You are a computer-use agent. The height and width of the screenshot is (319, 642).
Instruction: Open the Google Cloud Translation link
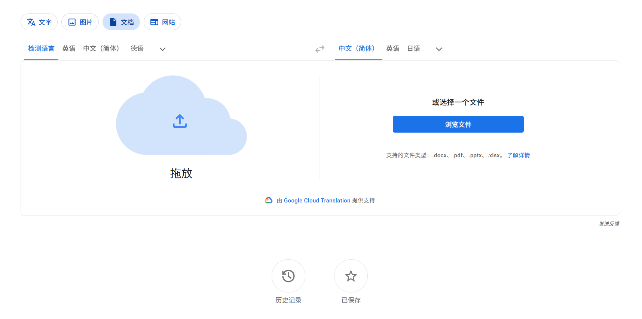tap(317, 201)
